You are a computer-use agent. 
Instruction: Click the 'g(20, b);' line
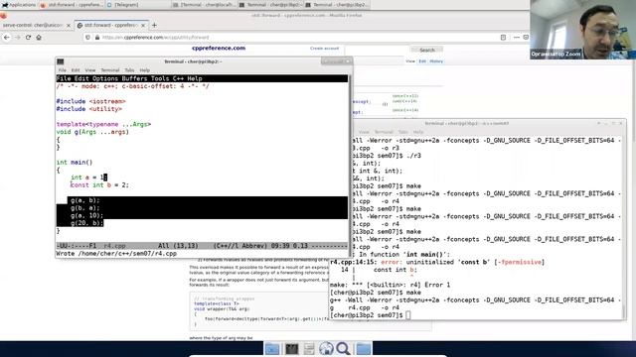[86, 223]
